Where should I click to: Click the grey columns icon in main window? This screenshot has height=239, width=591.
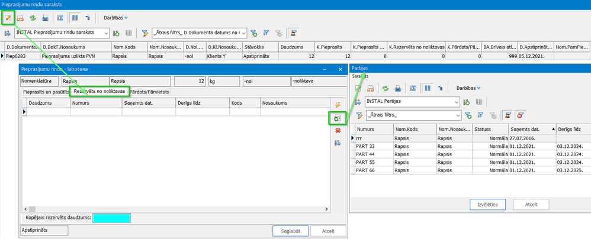(x=129, y=33)
